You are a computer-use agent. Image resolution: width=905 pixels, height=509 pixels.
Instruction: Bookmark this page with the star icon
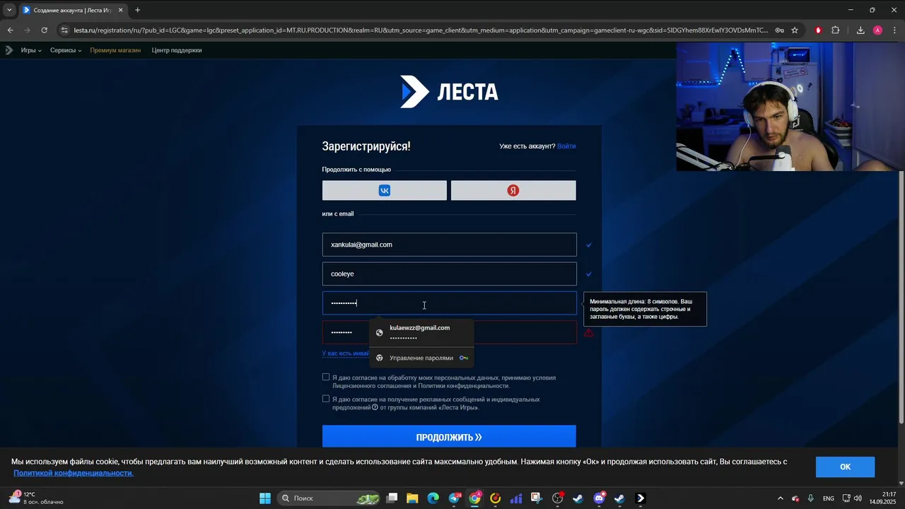pos(795,30)
